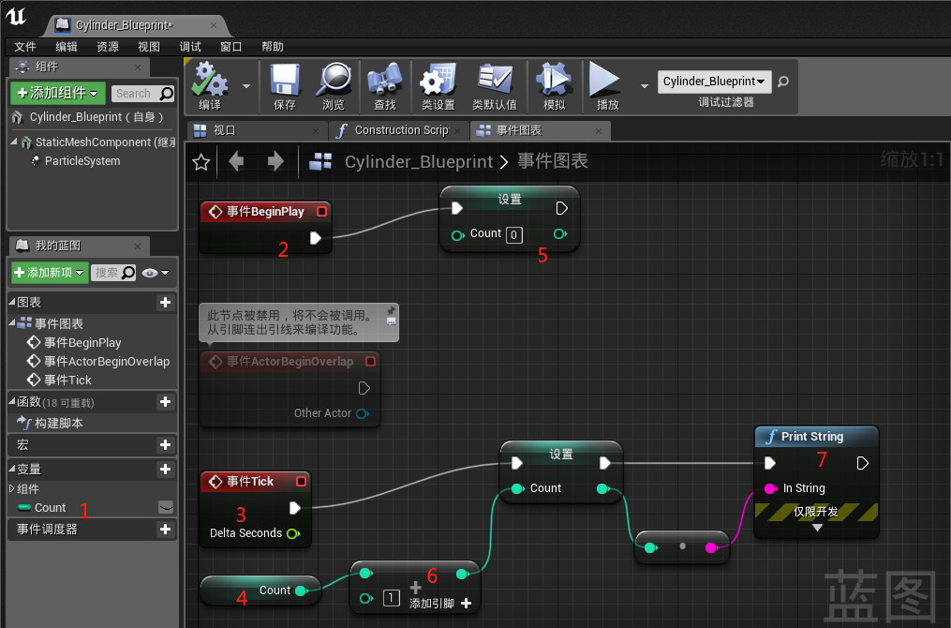
Task: Select ParticleSystem in components tree
Action: tap(82, 161)
